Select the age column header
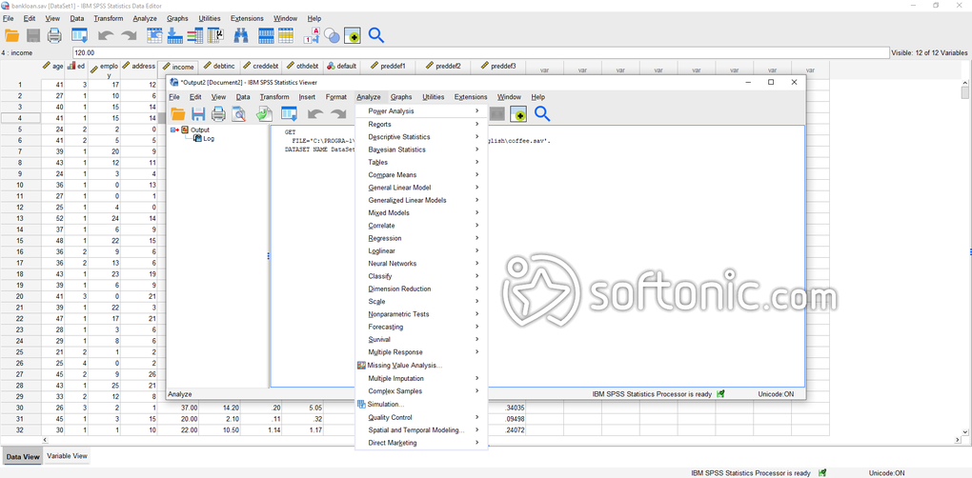Image resolution: width=972 pixels, height=478 pixels. (53, 66)
